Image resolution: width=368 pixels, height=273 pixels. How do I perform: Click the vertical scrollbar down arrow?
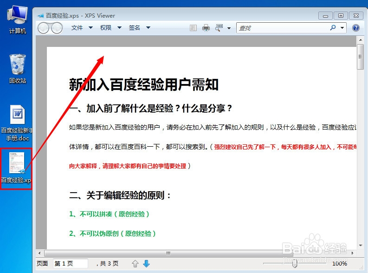click(x=361, y=246)
